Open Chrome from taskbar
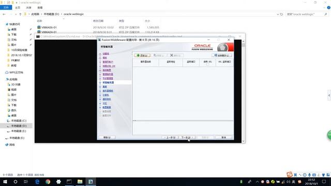Screen dimensions: 331x186 [x=48, y=181]
